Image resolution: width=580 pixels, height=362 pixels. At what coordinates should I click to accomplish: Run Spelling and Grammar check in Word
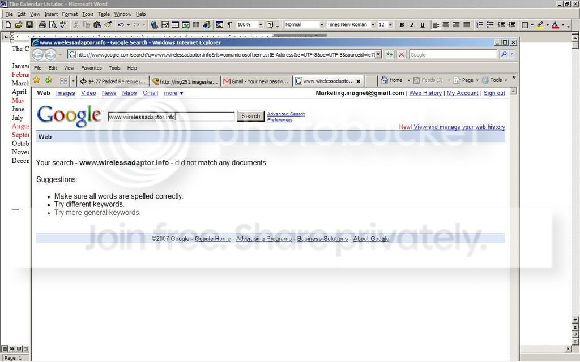63,25
